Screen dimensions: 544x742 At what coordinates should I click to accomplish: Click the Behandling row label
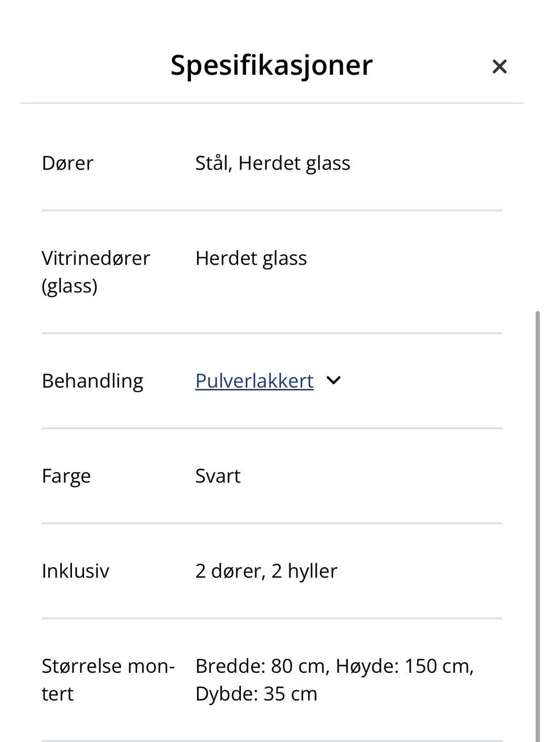click(92, 380)
